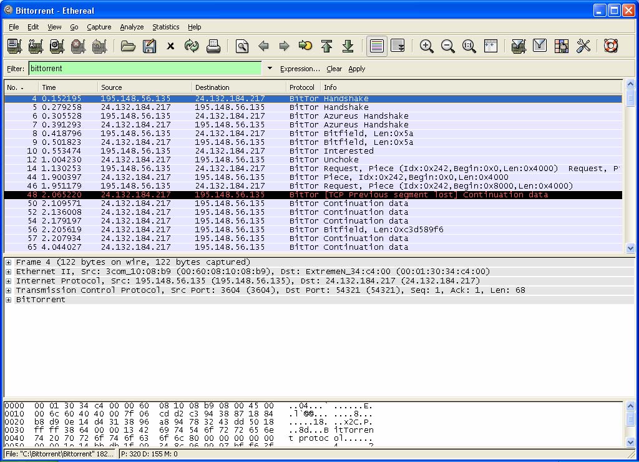Save capture file with floppy icon
The width and height of the screenshot is (639, 462).
(x=150, y=46)
